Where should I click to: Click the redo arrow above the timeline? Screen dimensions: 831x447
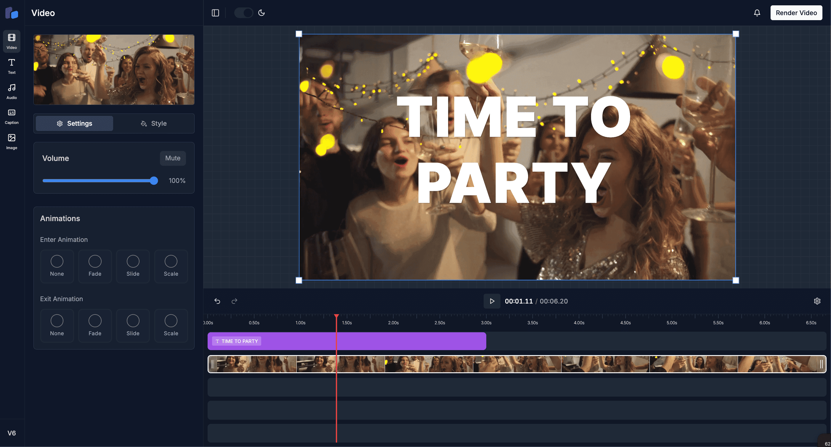[234, 301]
